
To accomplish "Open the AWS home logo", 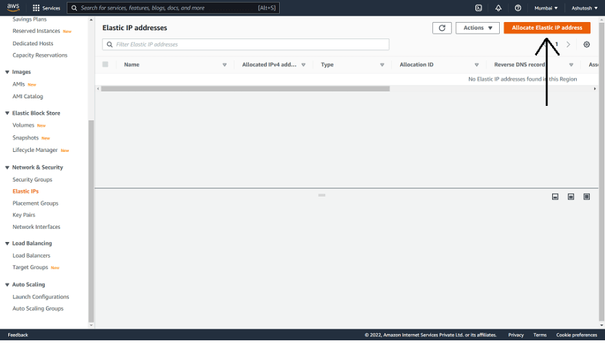I will pos(13,8).
